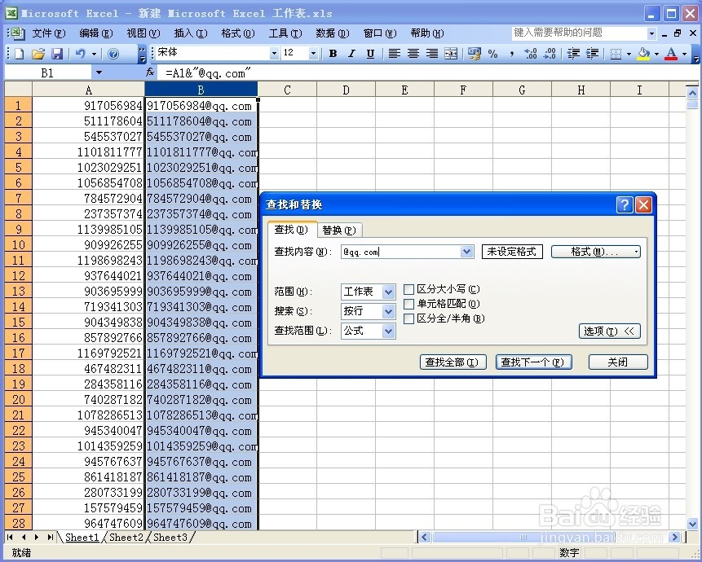Switch to the Sheet2 worksheet tab

pyautogui.click(x=126, y=538)
